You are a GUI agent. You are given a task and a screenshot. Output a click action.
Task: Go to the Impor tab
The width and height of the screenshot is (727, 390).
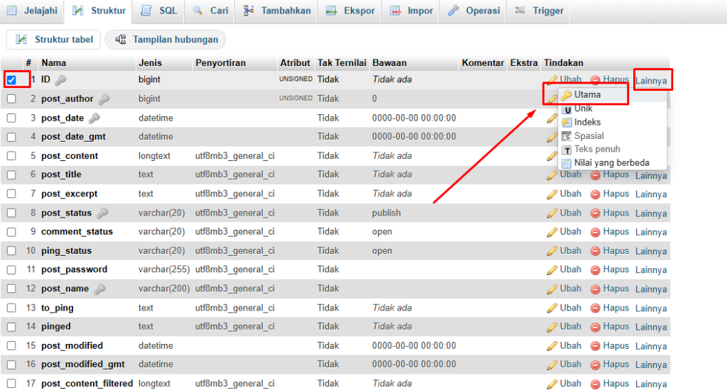point(411,11)
